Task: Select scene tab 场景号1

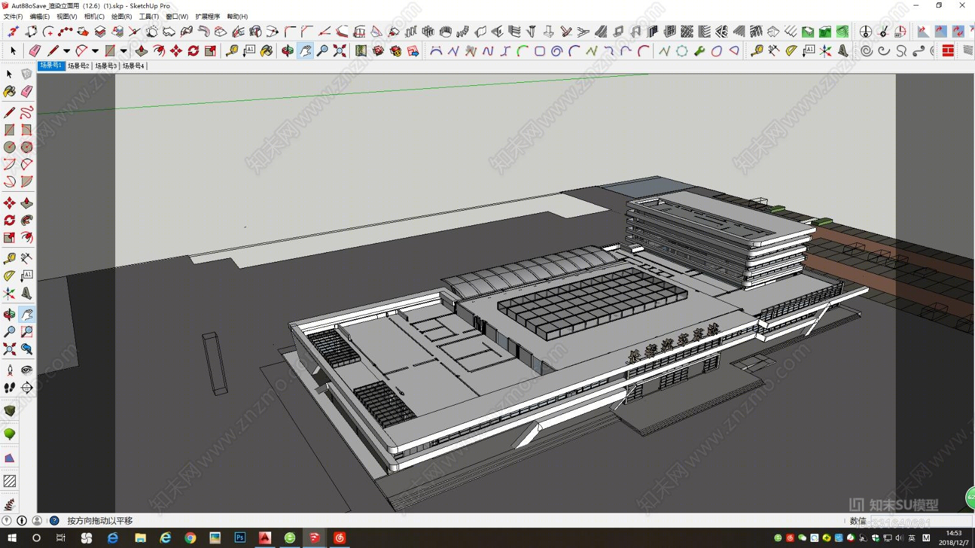Action: coord(51,65)
